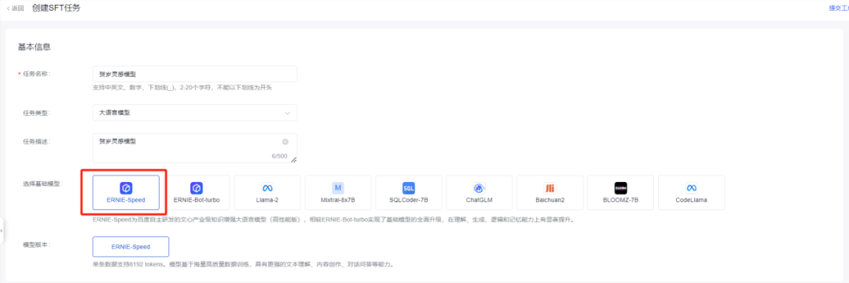Viewport: 849px width, 283px height.
Task: Click the BLOOMZ-7B black logo icon
Action: pyautogui.click(x=620, y=188)
